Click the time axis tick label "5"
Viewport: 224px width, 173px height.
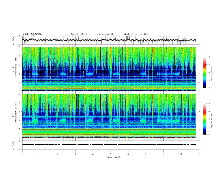[x=111, y=154]
